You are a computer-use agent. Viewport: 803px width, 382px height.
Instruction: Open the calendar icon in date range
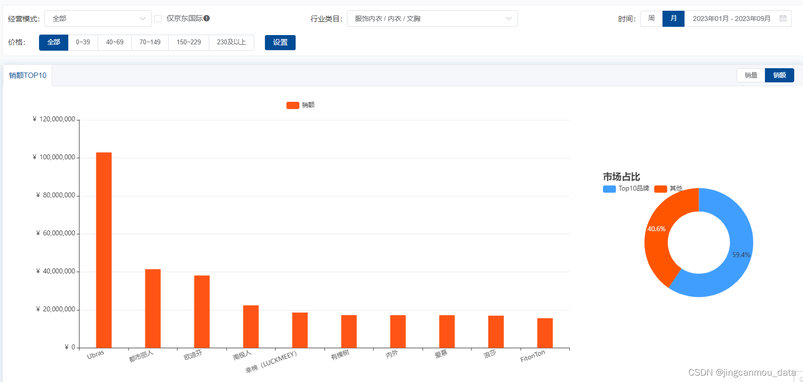pos(783,19)
